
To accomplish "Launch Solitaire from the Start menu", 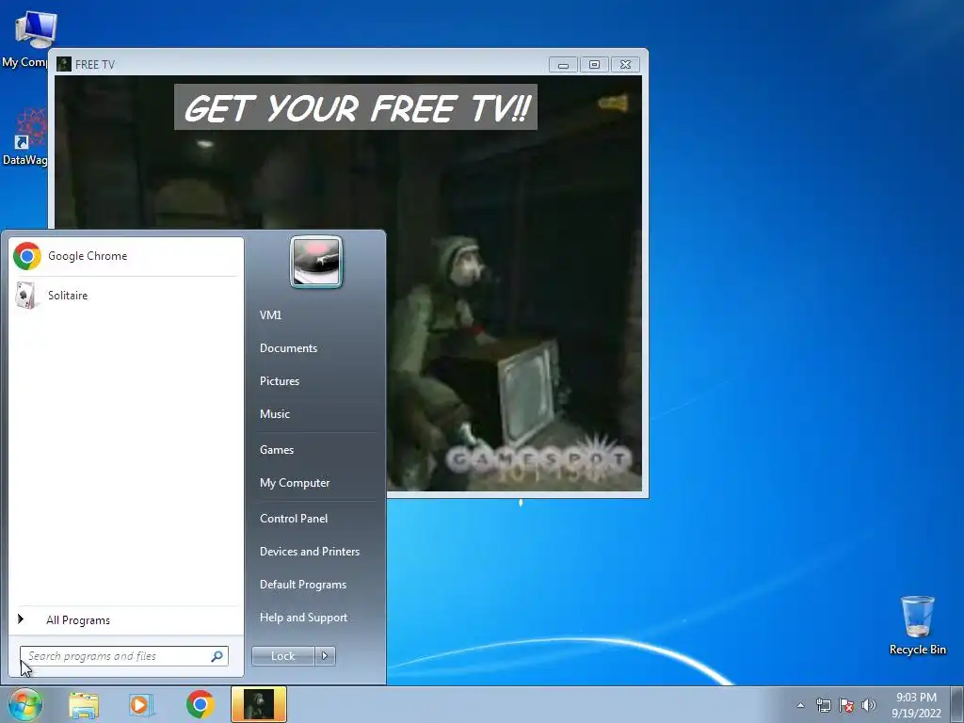I will click(x=126, y=296).
